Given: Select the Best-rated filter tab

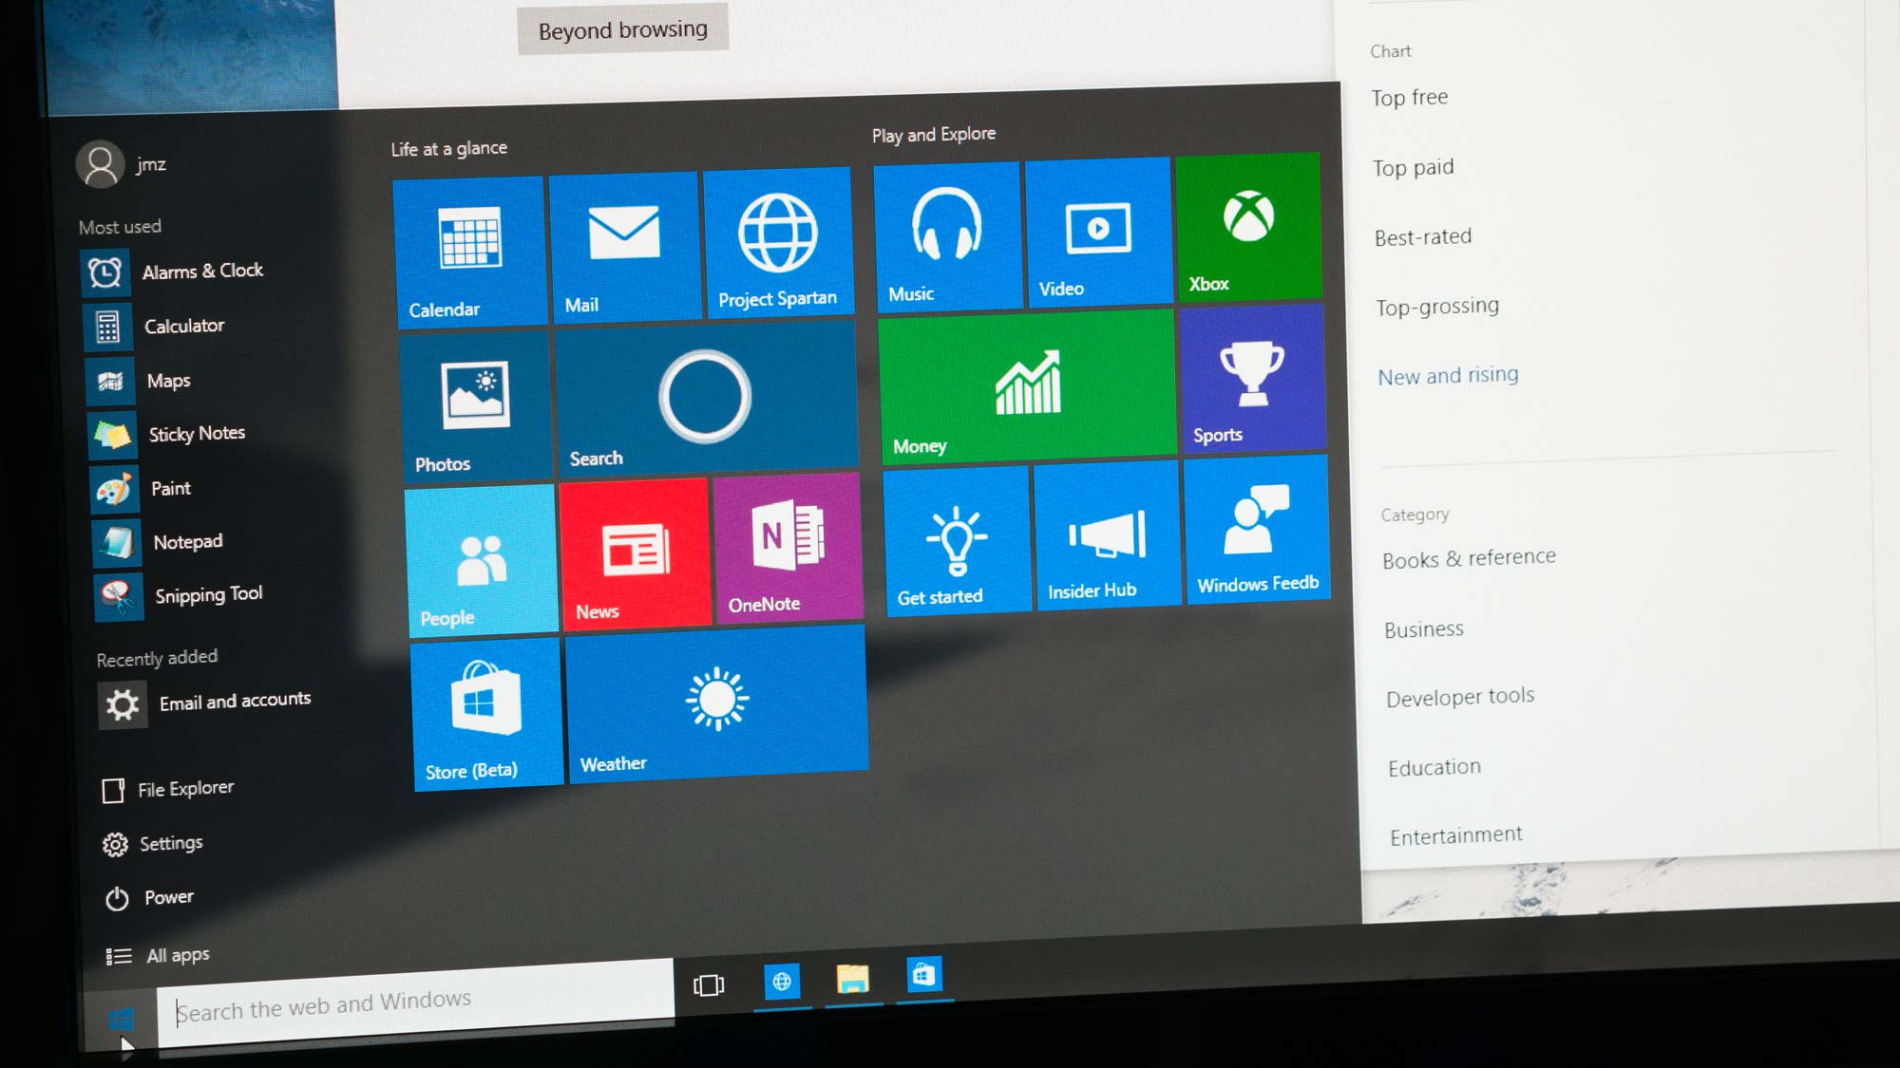Looking at the screenshot, I should click(x=1422, y=236).
